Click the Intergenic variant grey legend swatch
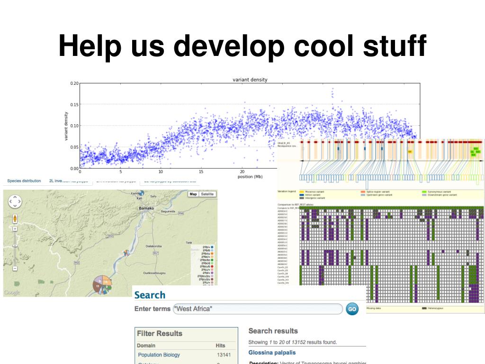Screen dimensions: 485x364 click(x=302, y=198)
